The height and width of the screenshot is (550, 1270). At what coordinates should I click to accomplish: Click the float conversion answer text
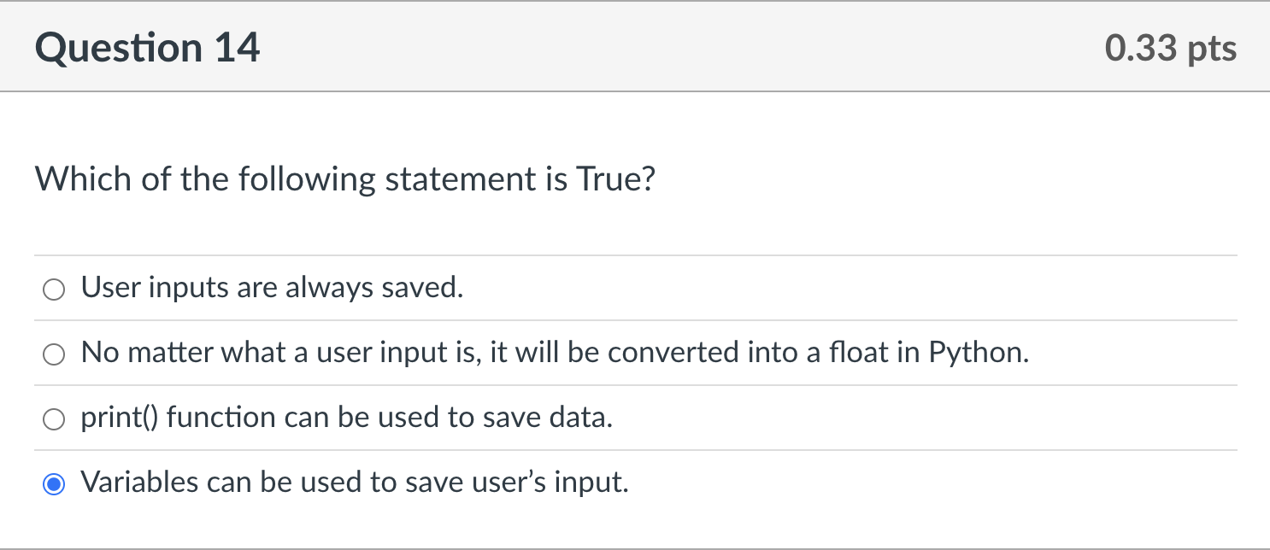pyautogui.click(x=555, y=352)
